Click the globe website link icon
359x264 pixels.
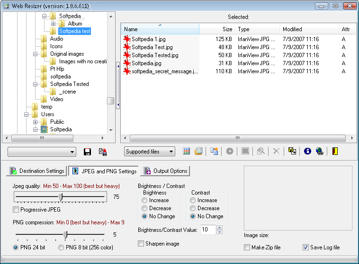319,151
